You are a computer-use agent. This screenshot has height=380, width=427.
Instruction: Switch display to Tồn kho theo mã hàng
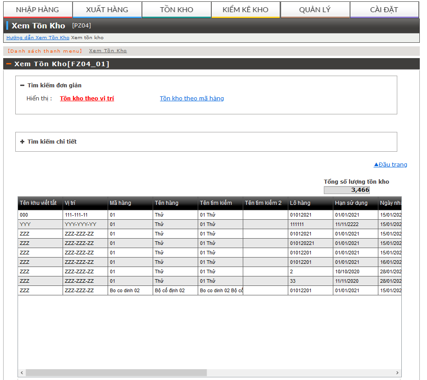pos(191,98)
